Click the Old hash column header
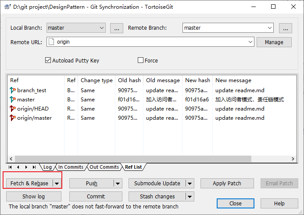 (129, 80)
